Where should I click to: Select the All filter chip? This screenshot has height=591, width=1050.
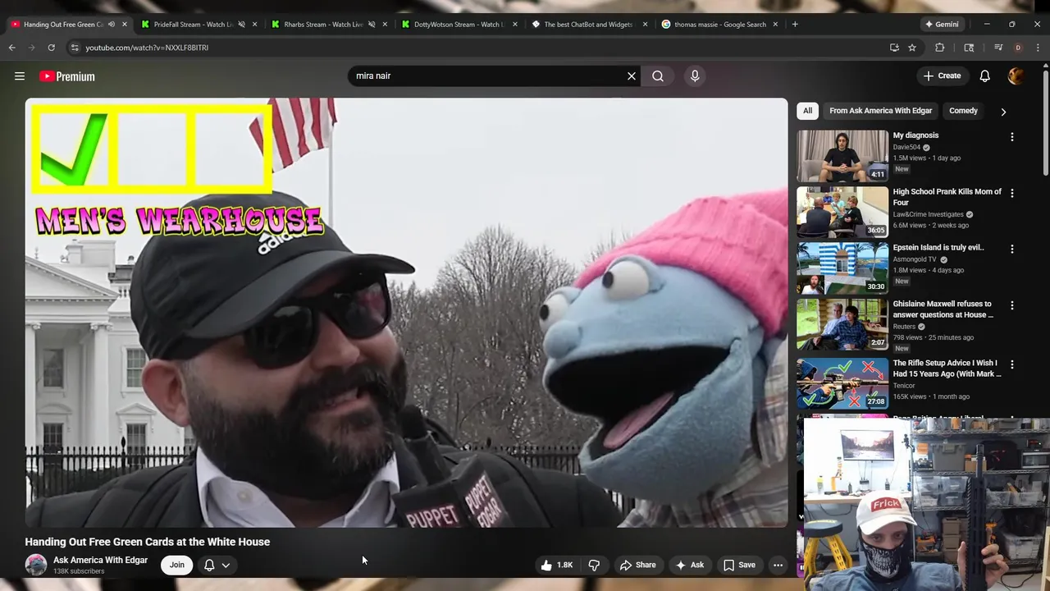tap(808, 111)
